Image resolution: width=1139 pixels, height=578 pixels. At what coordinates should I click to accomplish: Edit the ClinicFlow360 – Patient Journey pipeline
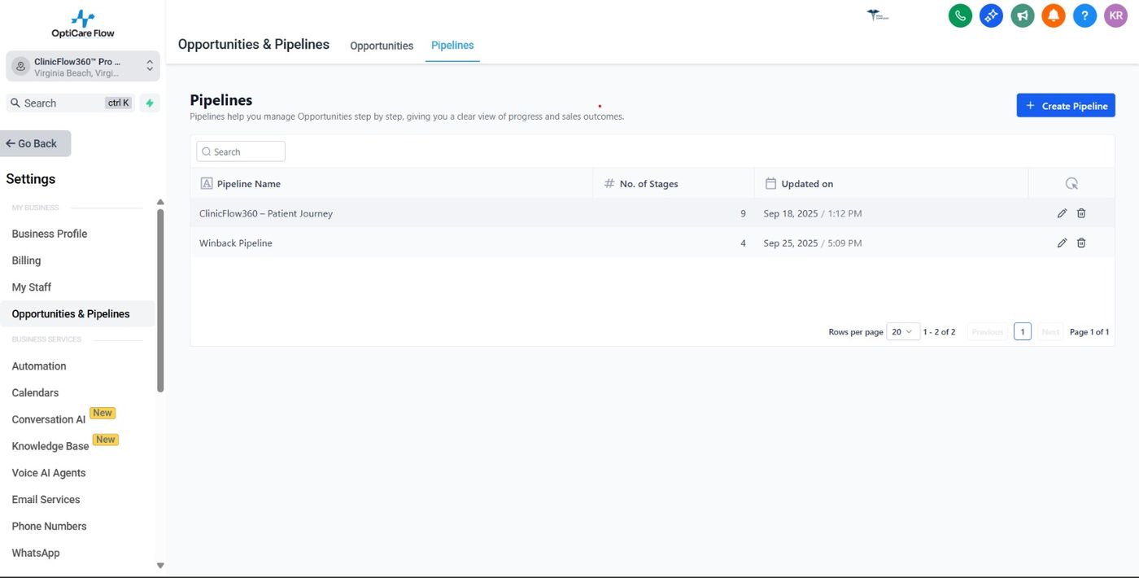(x=1062, y=213)
